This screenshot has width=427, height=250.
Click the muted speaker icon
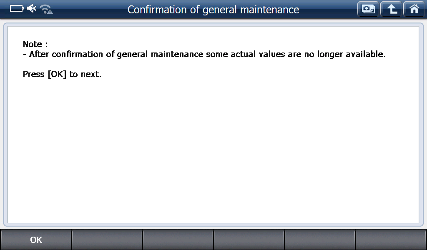(x=32, y=8)
